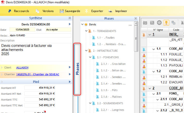Click the feed-style grid toolbar icon
The image size is (184, 113).
pyautogui.click(x=152, y=23)
